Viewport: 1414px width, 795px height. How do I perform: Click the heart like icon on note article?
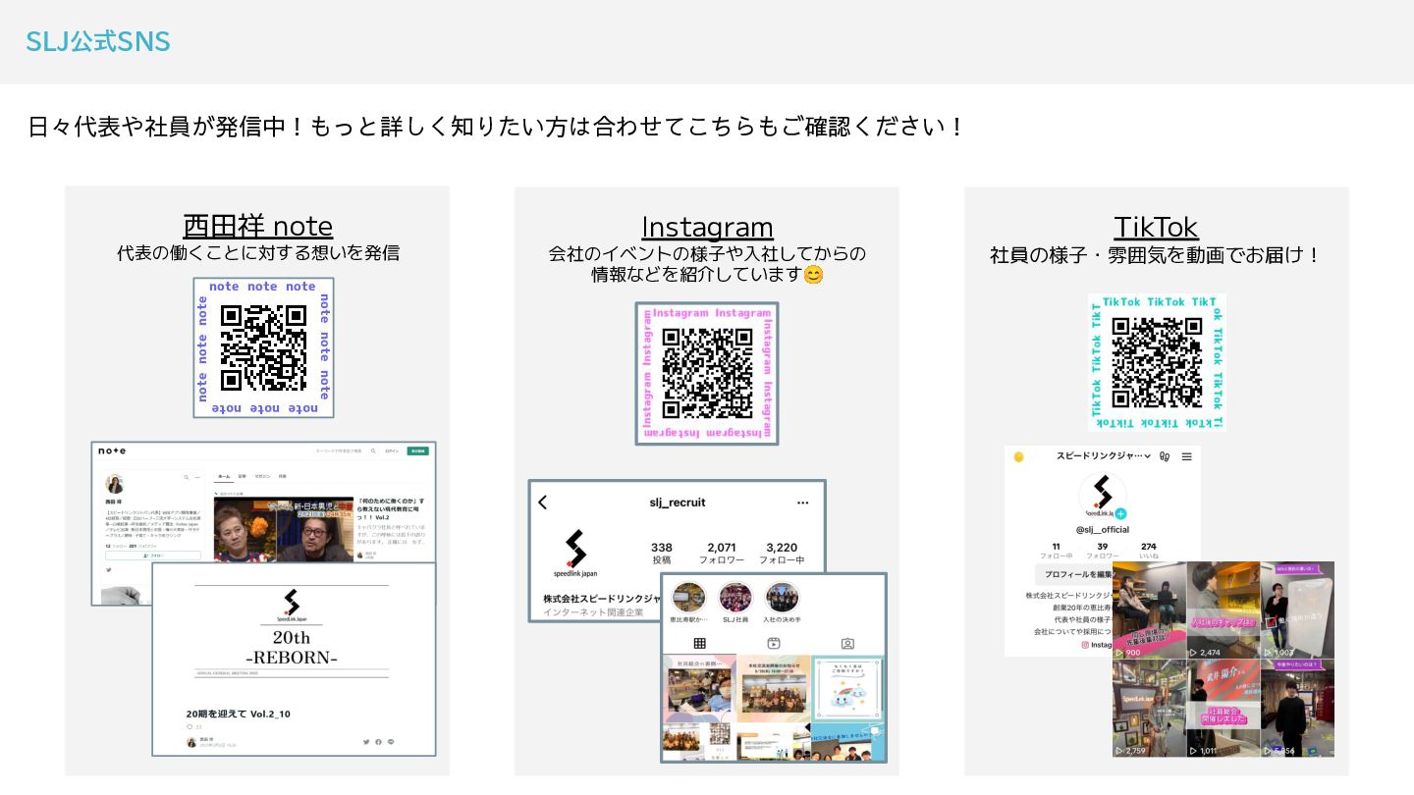click(190, 727)
